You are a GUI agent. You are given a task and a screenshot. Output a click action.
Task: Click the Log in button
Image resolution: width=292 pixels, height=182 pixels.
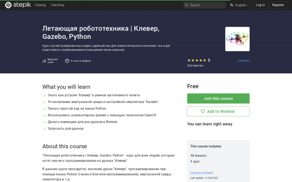(x=260, y=5)
